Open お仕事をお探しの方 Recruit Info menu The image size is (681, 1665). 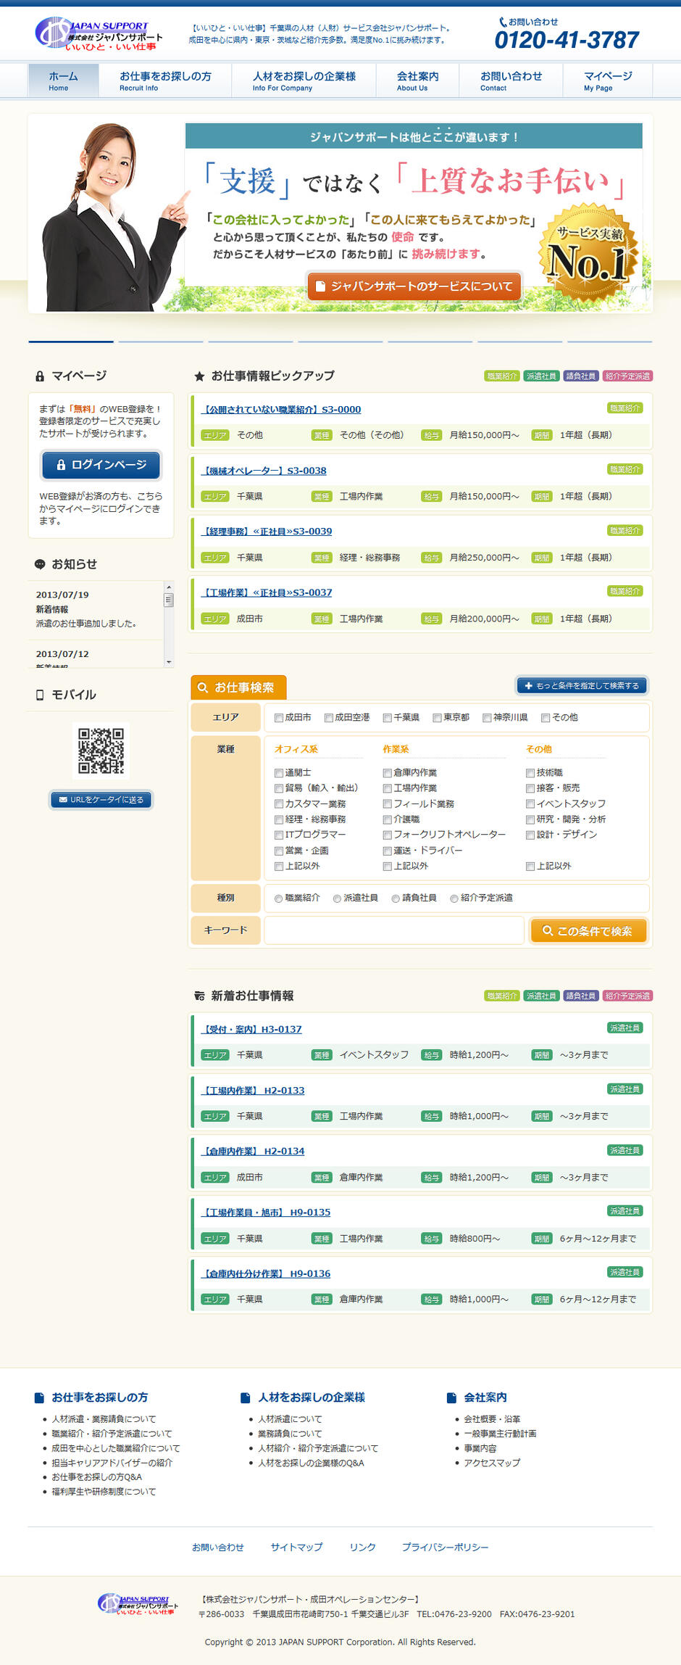165,80
